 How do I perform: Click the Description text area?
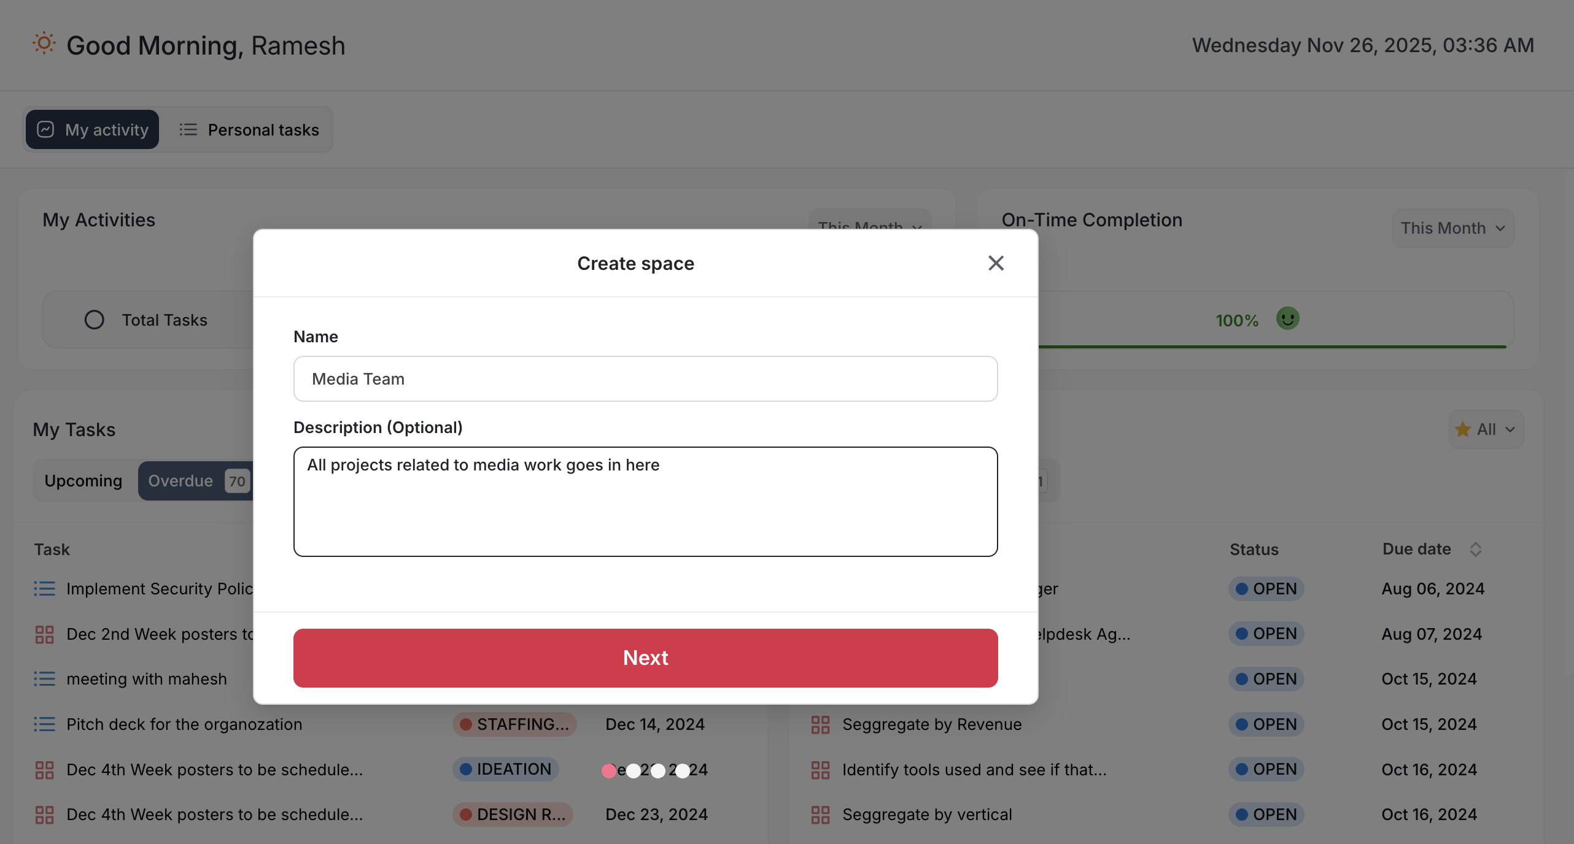pyautogui.click(x=645, y=501)
